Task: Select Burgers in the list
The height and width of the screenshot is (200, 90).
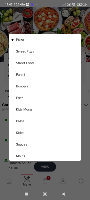Action: click(45, 86)
